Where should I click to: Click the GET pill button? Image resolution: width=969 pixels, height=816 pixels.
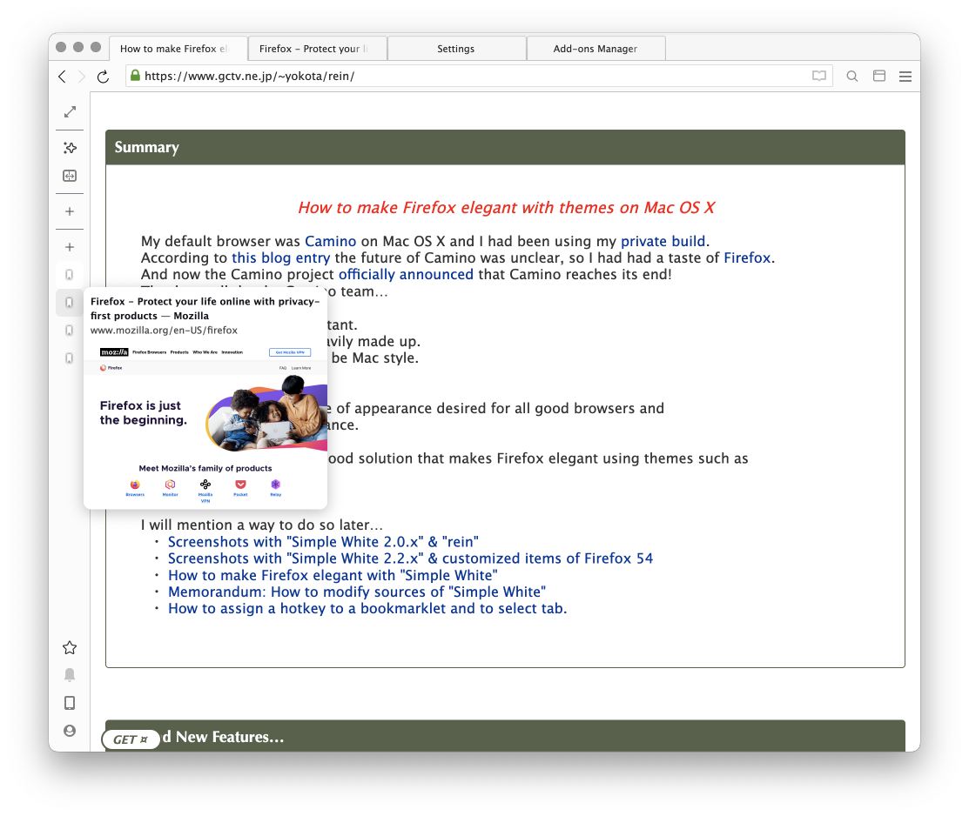click(x=131, y=739)
